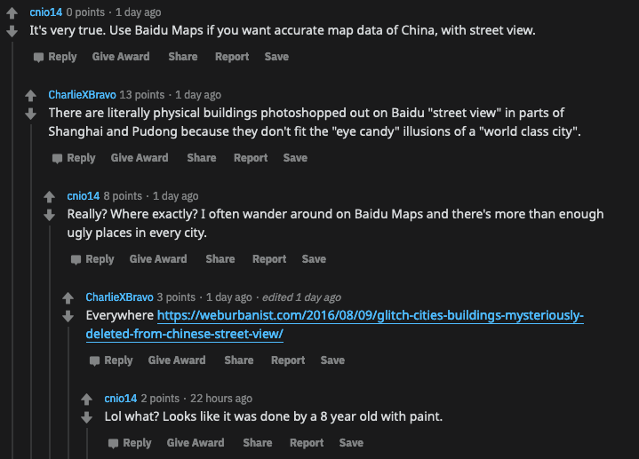Downvote the 'Lol what?' comment
This screenshot has height=459, width=639.
click(x=87, y=417)
